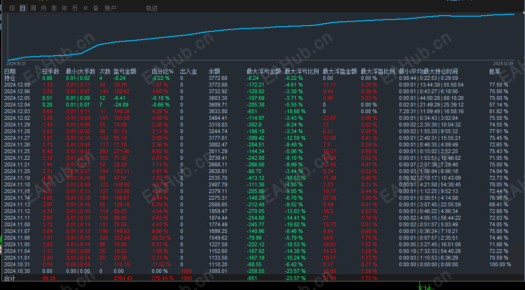Click the 胜率 column header
The image size is (525, 290).
[495, 71]
